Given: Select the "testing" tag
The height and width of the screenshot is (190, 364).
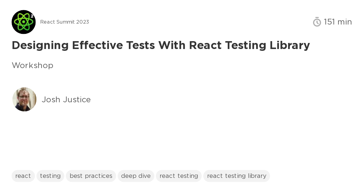Looking at the screenshot, I should click(x=50, y=176).
